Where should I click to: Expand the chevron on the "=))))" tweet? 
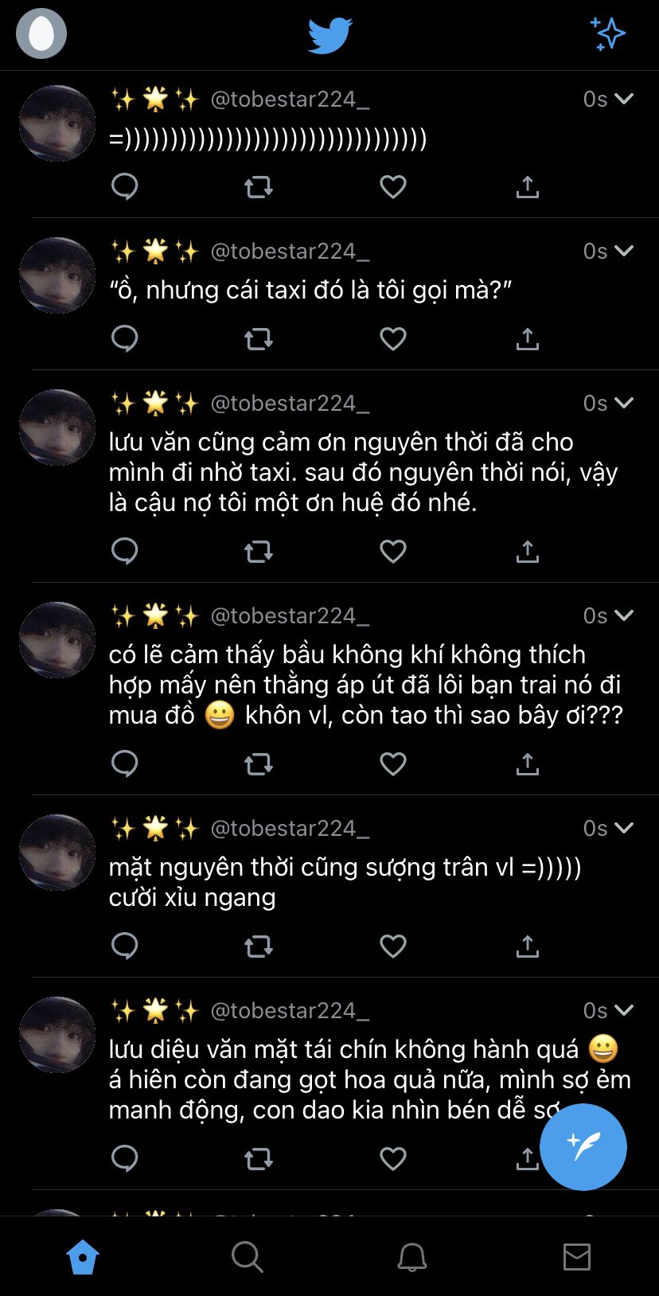pos(624,99)
